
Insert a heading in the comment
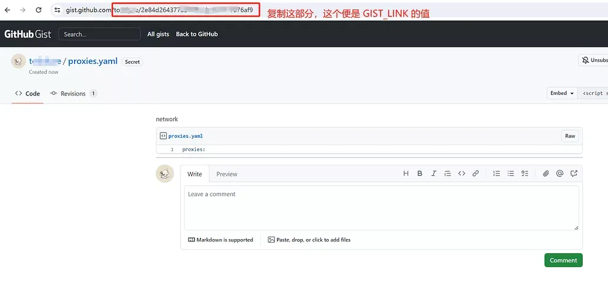406,173
